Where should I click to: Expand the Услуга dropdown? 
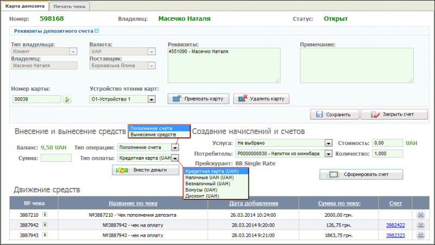click(x=328, y=143)
